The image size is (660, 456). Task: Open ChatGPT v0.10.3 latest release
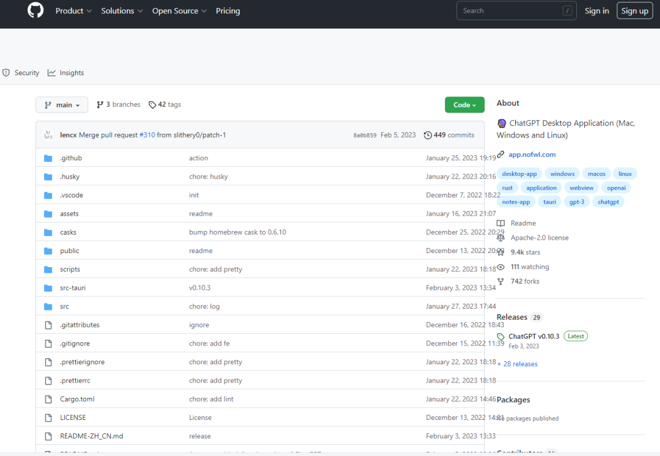[533, 336]
